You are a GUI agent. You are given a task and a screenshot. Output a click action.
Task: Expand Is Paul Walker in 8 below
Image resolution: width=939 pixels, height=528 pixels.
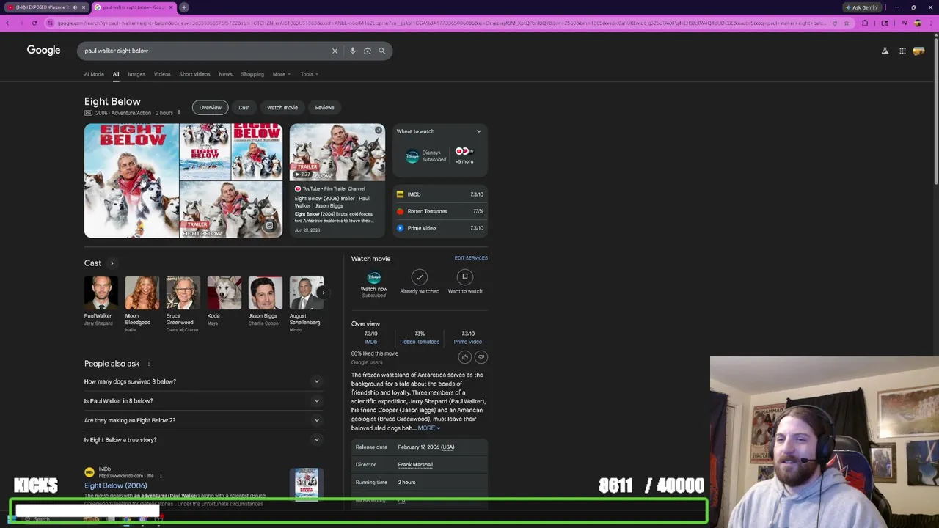(202, 401)
